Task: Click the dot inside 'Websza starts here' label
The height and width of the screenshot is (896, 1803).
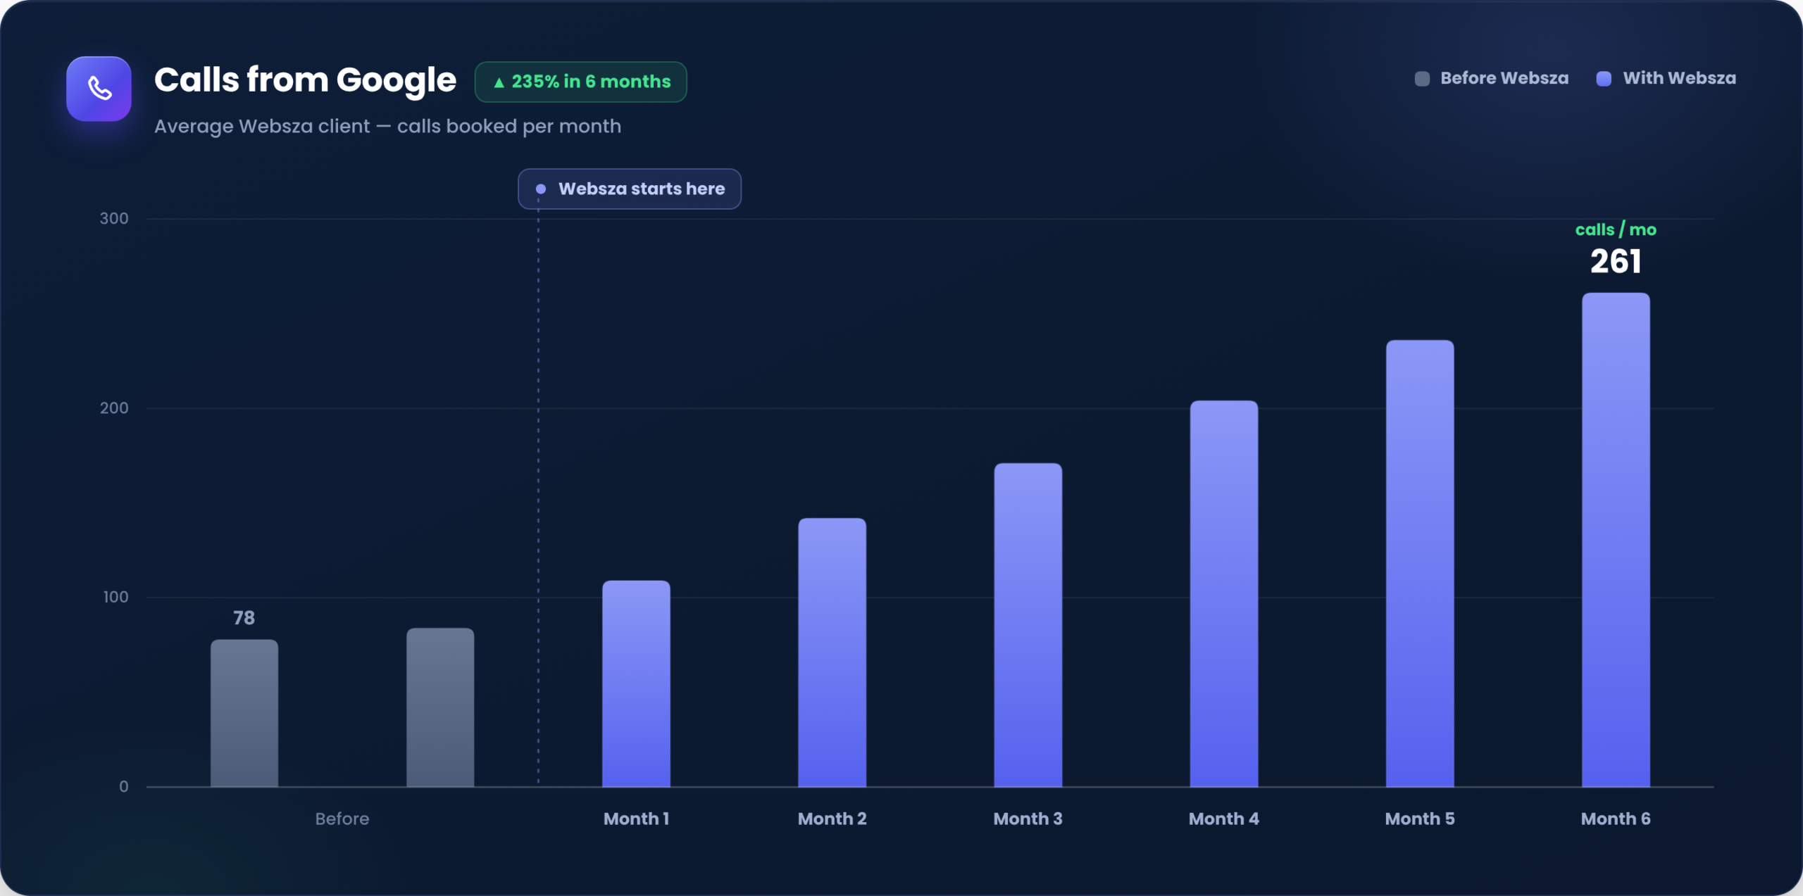Action: pos(541,189)
